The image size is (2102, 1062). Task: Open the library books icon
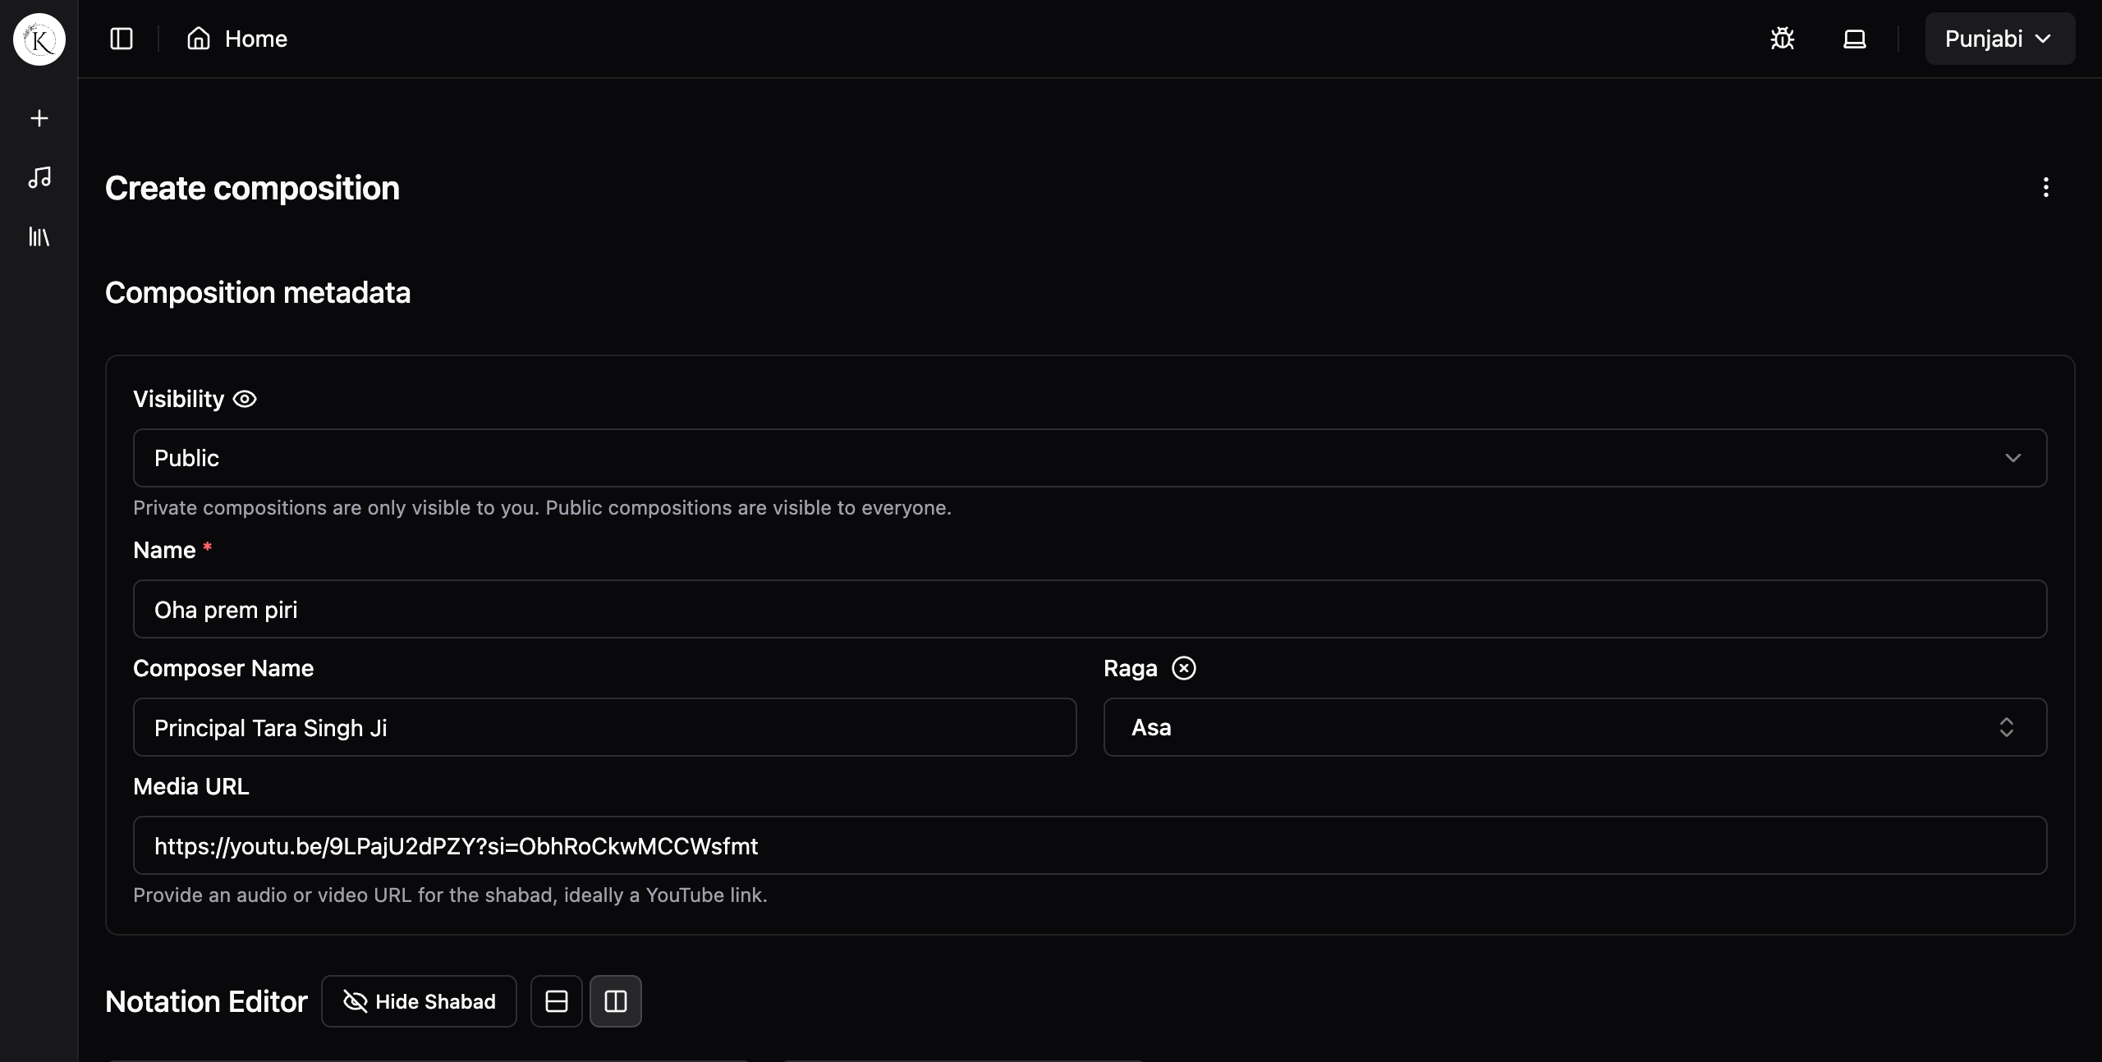[39, 237]
